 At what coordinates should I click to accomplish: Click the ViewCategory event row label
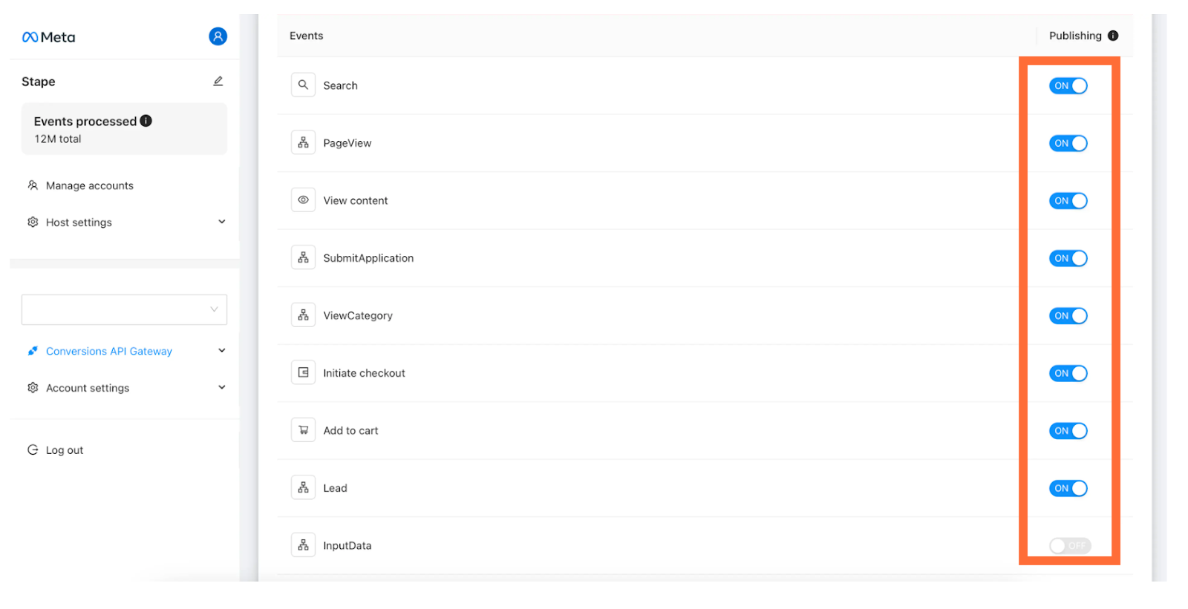click(x=358, y=316)
